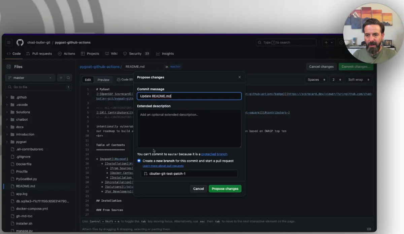This screenshot has height=234, width=404.
Task: Open the Pull requests tab
Action: pyautogui.click(x=39, y=53)
